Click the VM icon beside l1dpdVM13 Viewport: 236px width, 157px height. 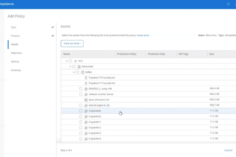86,133
